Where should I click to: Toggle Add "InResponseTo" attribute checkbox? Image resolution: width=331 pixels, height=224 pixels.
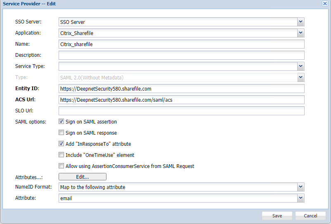61,144
